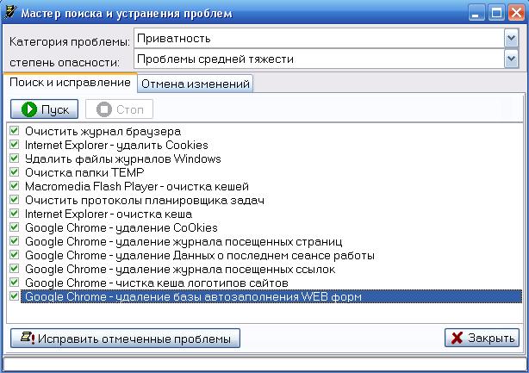Click the 'Категория проблемы:' label
Image resolution: width=529 pixels, height=373 pixels.
tap(70, 42)
